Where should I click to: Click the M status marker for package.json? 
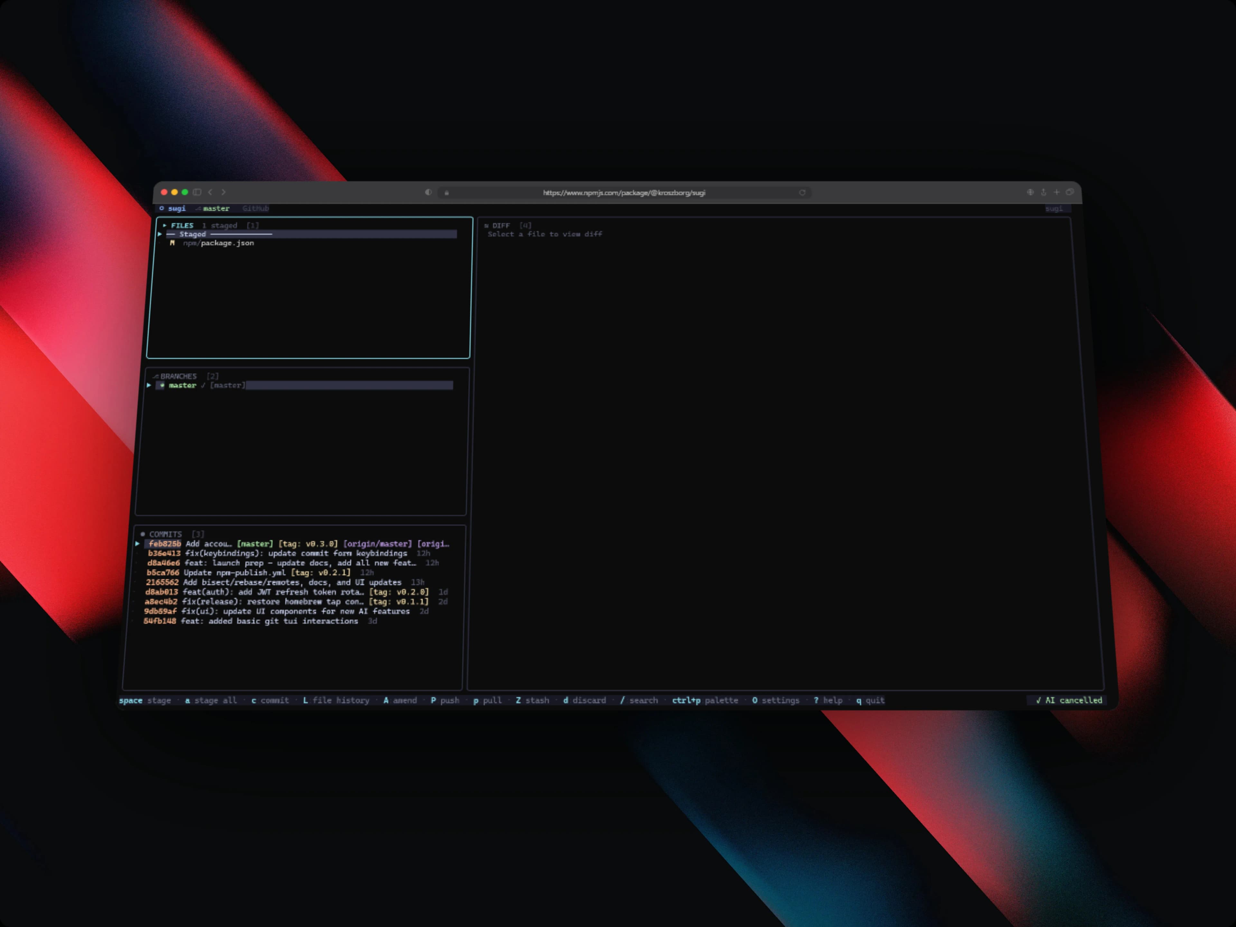(x=172, y=243)
